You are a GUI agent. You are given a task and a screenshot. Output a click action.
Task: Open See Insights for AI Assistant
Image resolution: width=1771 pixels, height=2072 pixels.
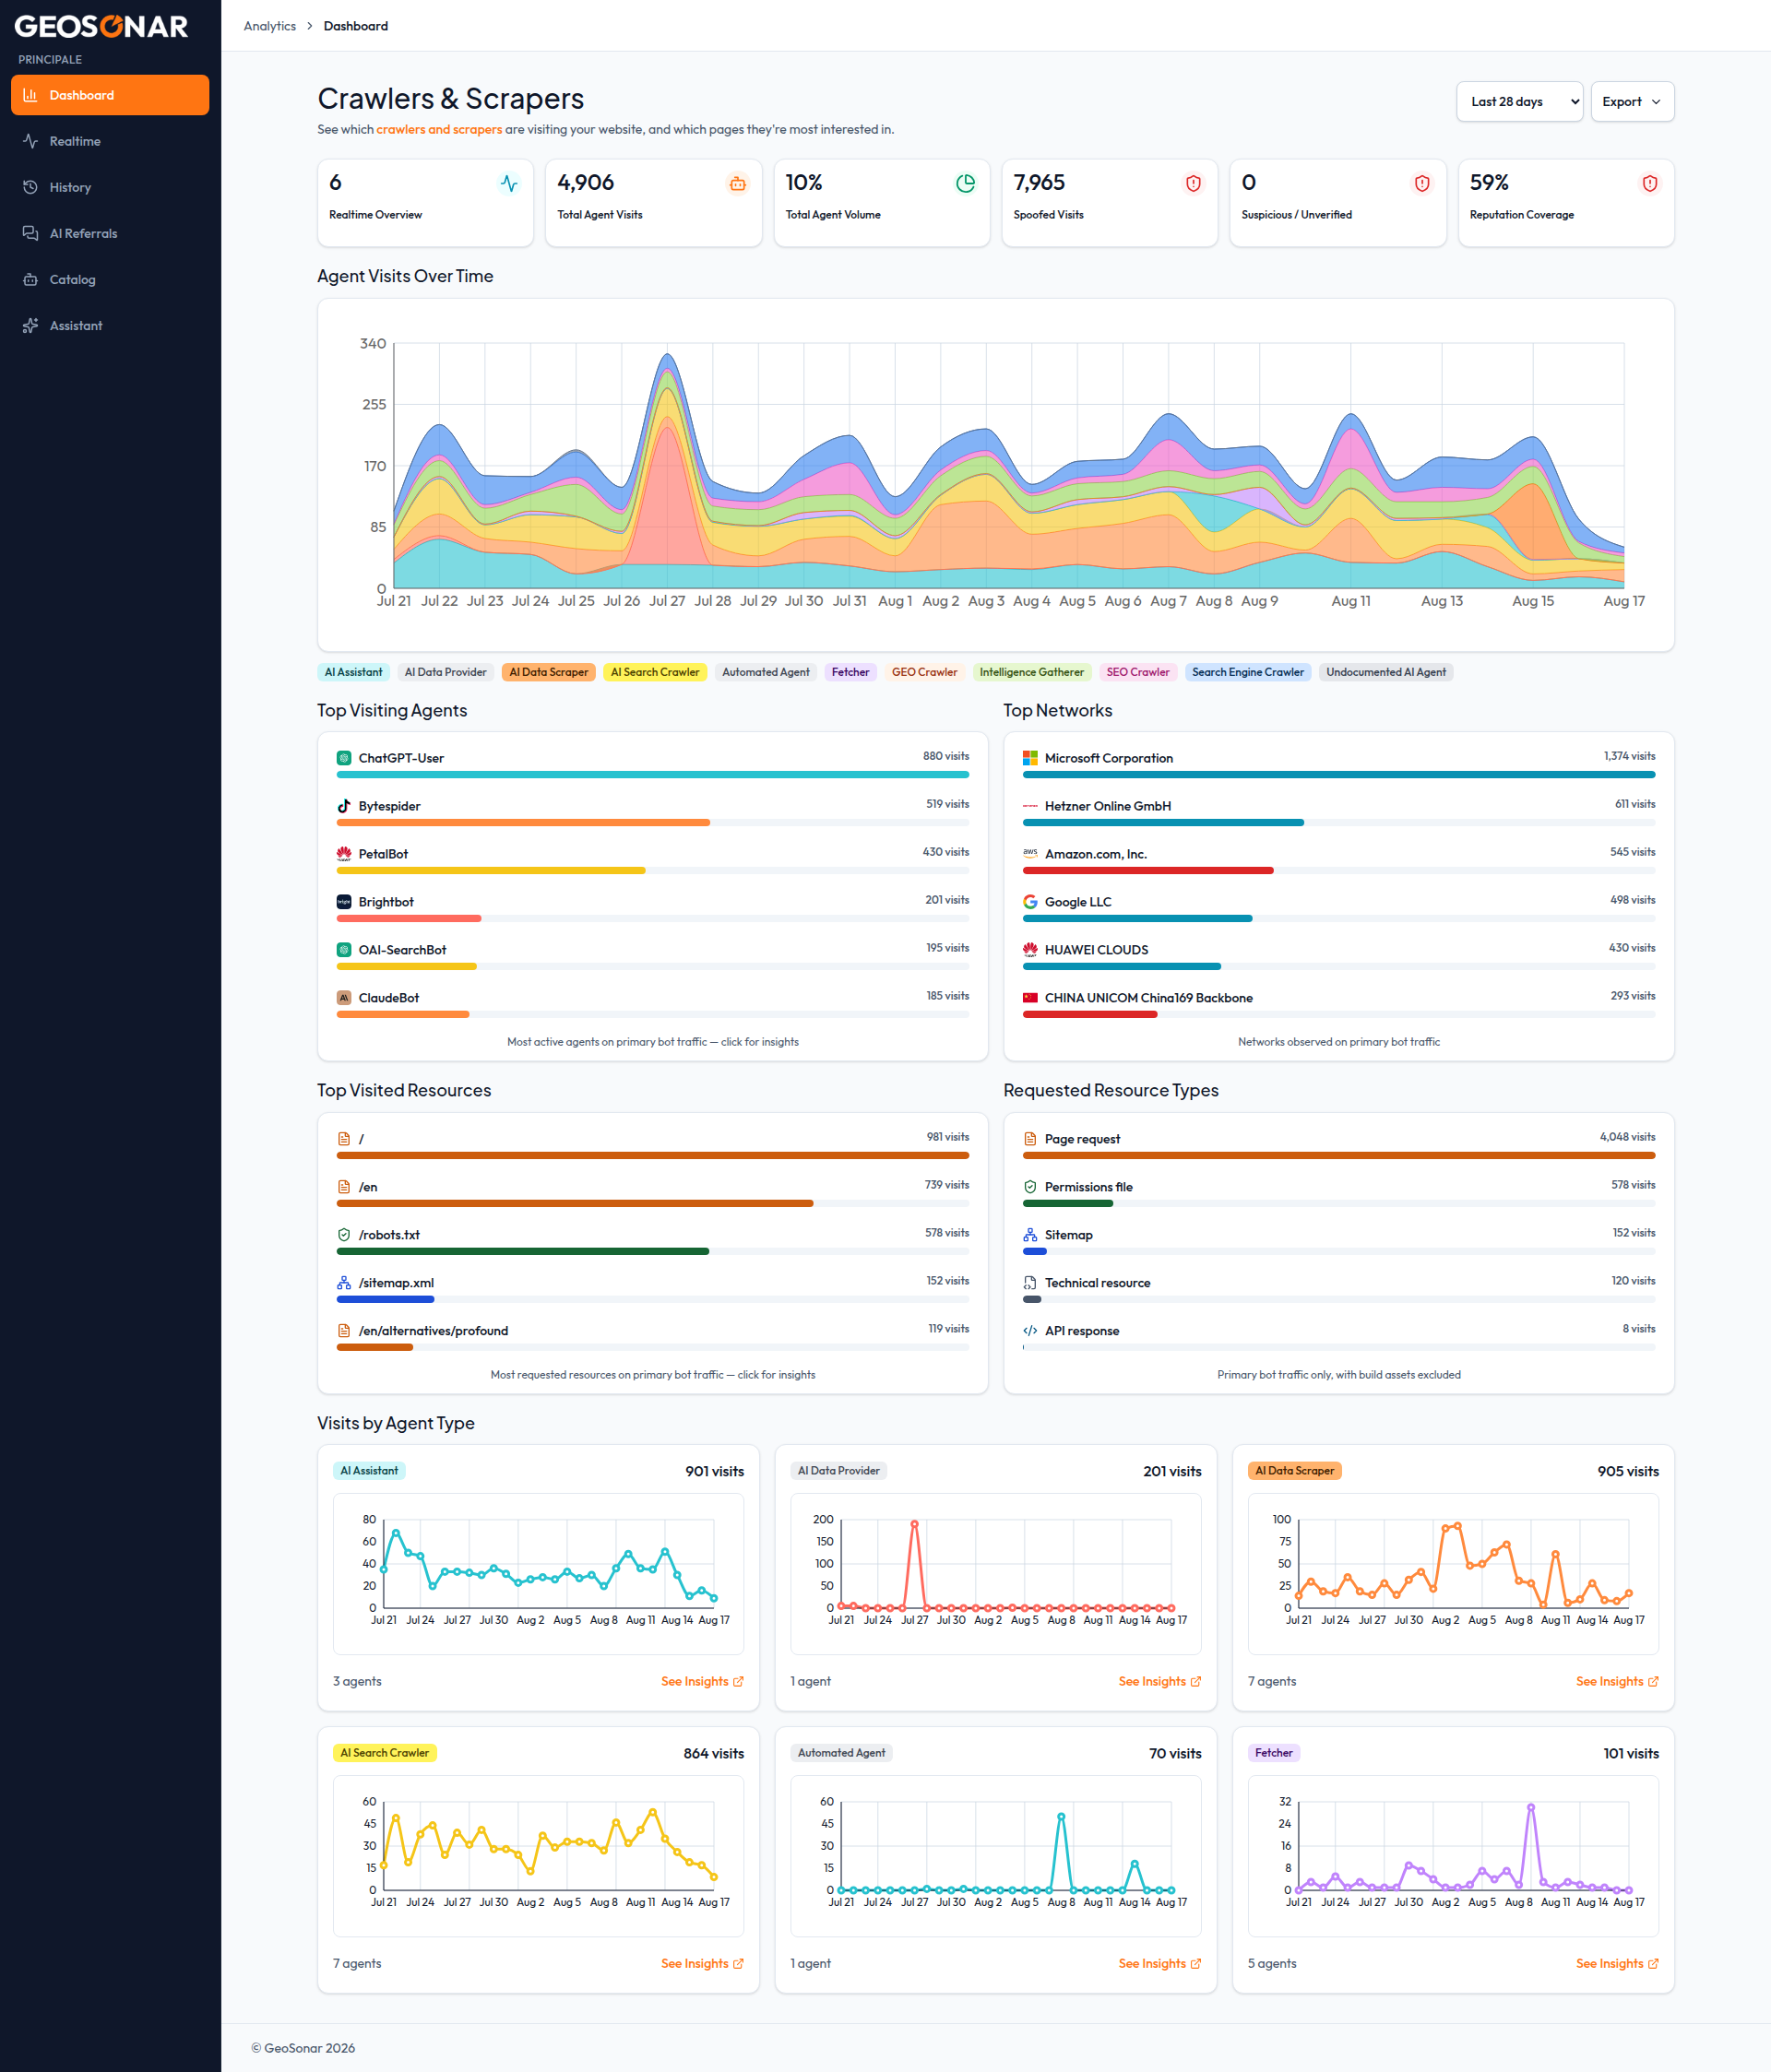tap(701, 1681)
